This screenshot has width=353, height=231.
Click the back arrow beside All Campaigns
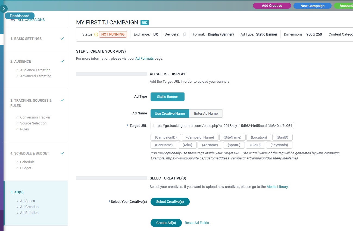click(13, 20)
